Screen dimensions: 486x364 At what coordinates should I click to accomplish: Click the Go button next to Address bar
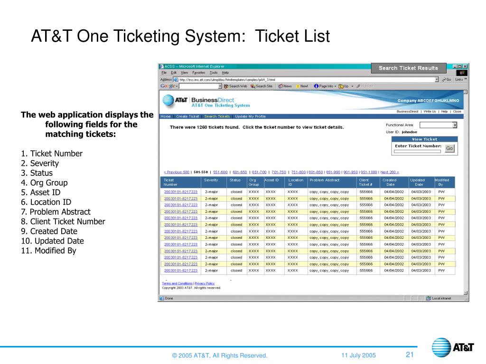447,80
